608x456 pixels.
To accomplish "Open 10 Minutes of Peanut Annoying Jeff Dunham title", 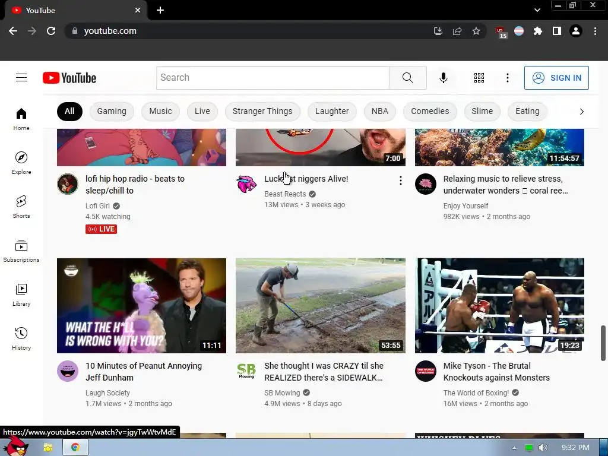I will tap(144, 372).
